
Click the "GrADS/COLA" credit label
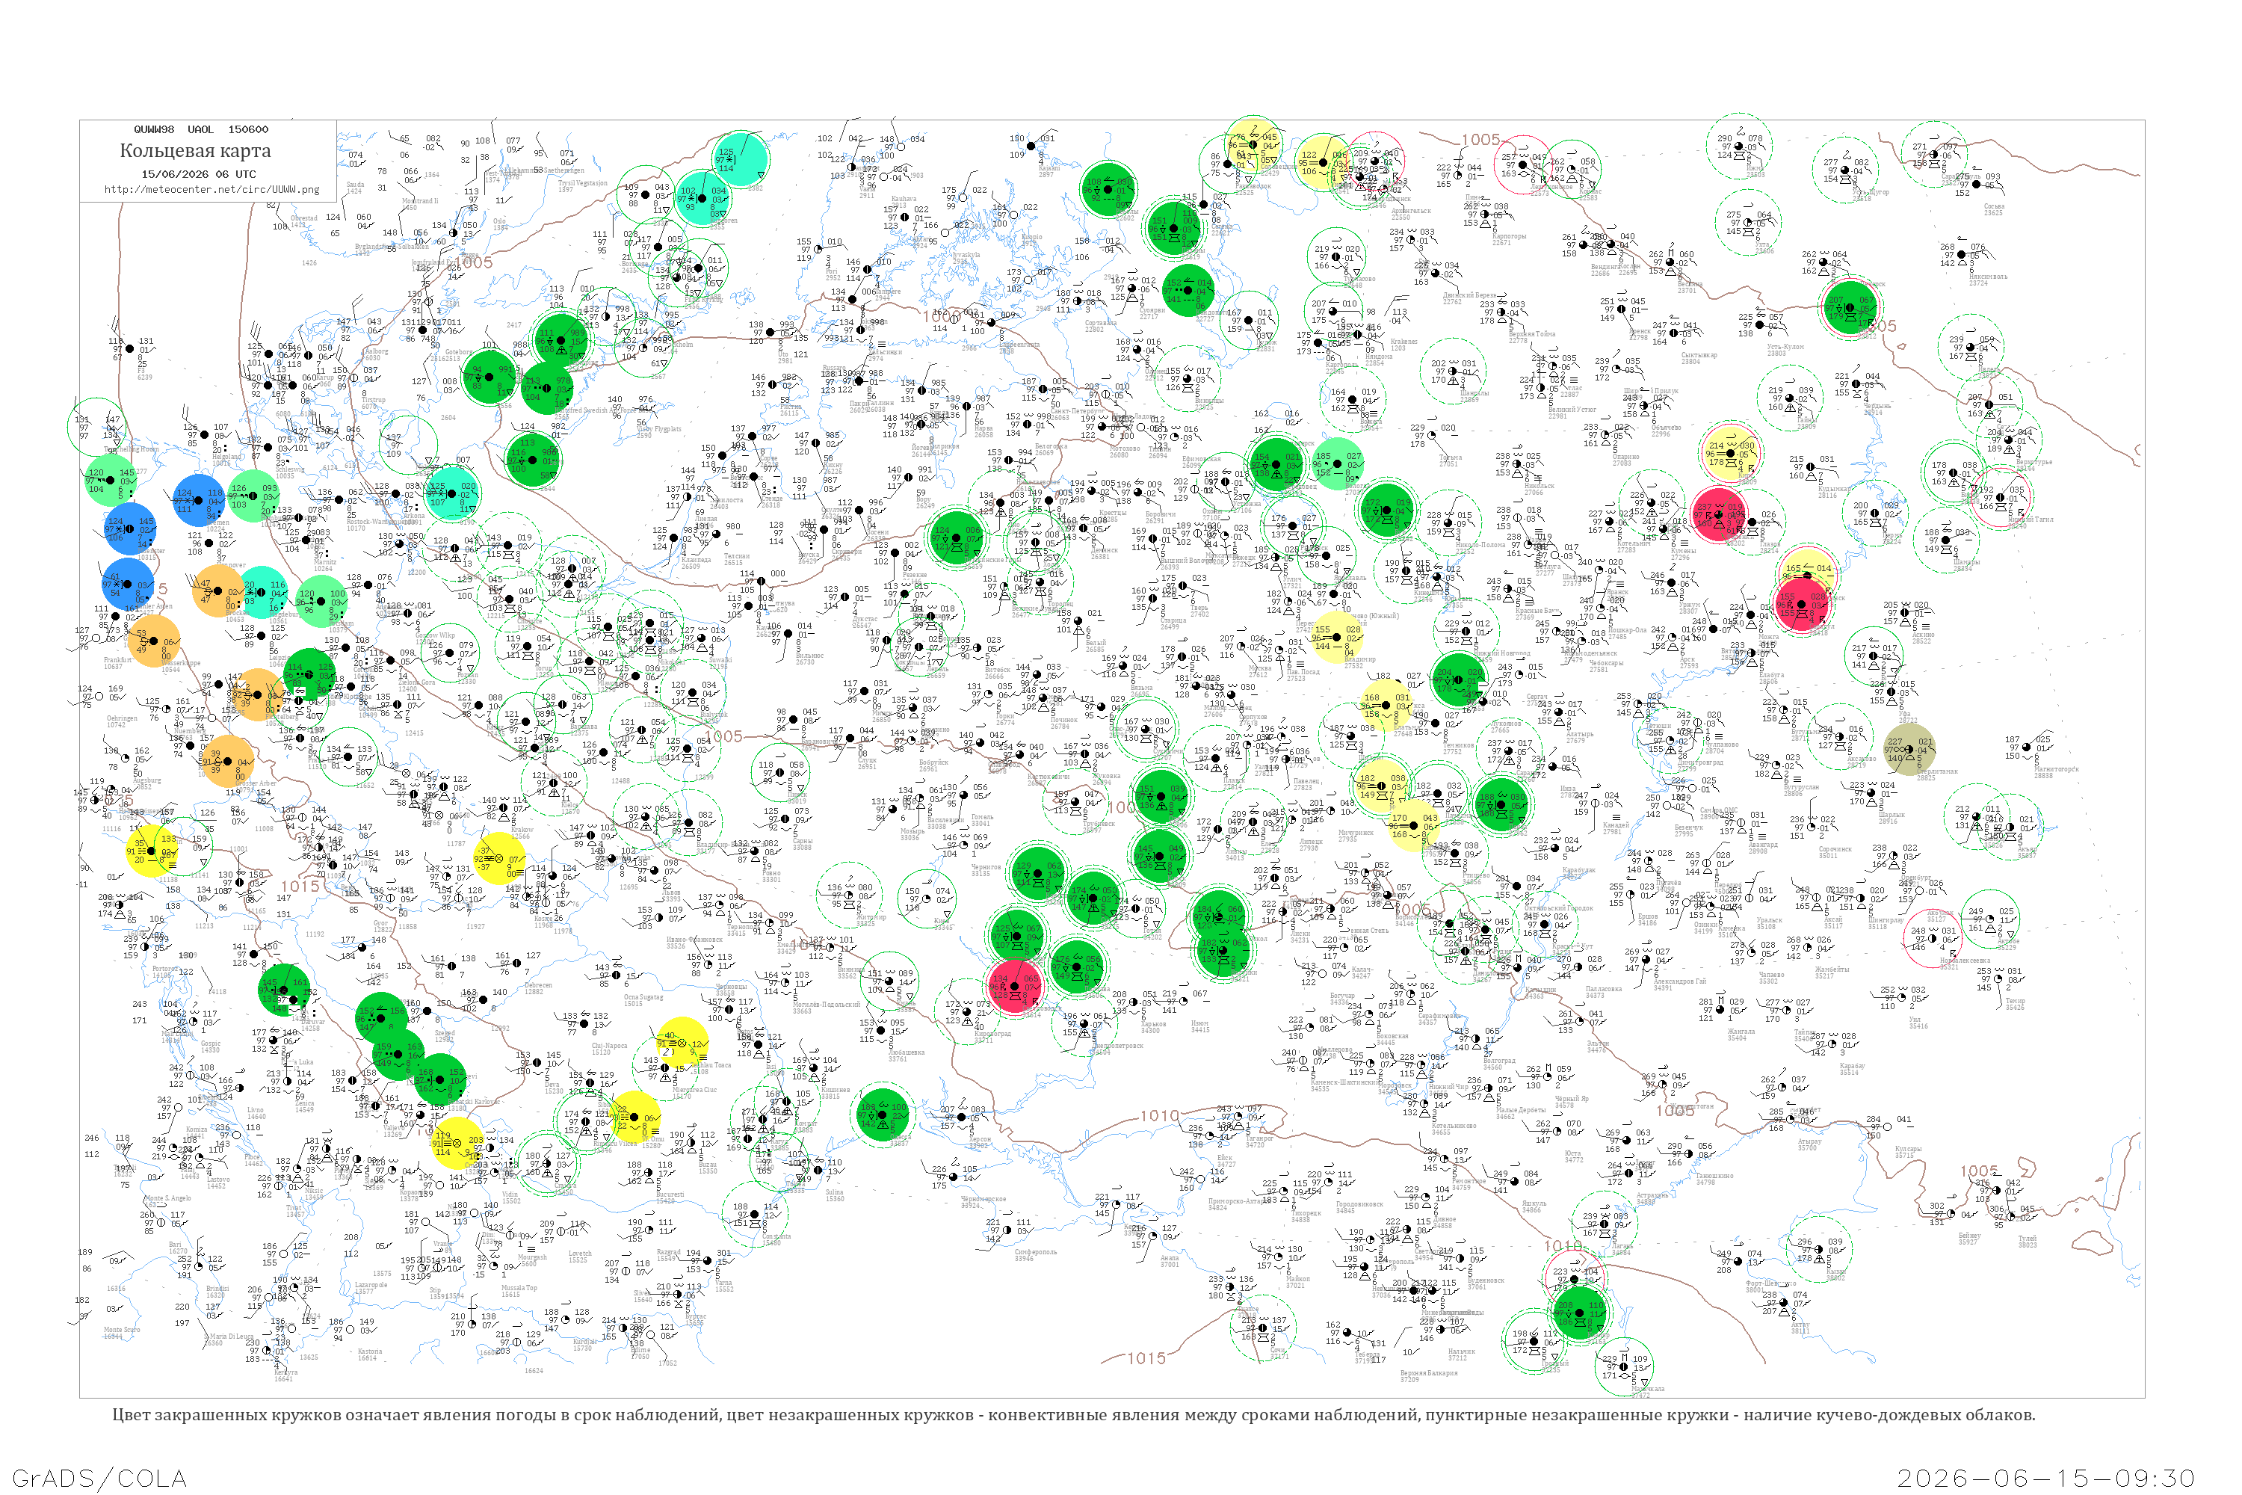click(x=99, y=1478)
